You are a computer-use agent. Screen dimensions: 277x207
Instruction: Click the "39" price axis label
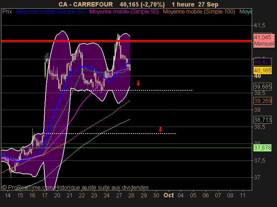pos(257,110)
